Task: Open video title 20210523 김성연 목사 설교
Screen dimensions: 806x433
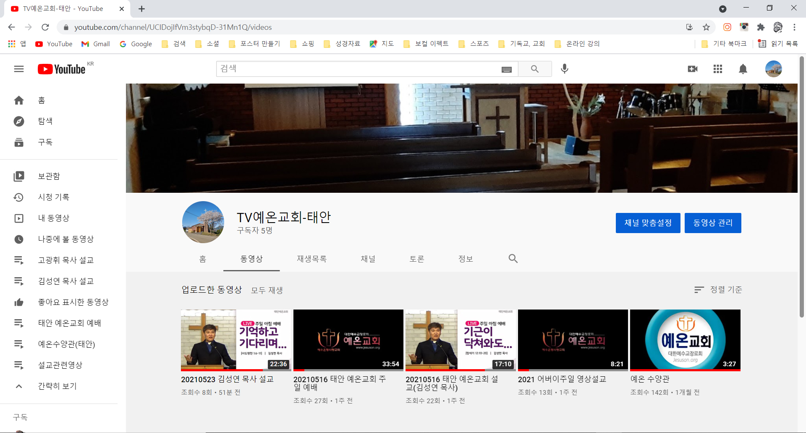Action: click(227, 379)
